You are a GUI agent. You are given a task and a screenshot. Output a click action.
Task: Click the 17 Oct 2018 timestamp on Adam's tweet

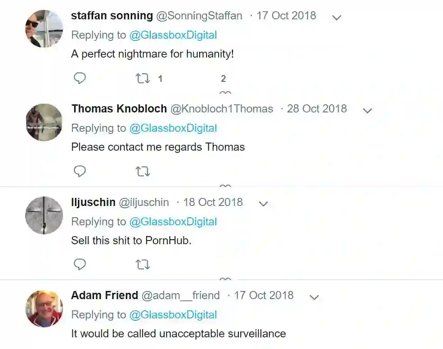[264, 295]
